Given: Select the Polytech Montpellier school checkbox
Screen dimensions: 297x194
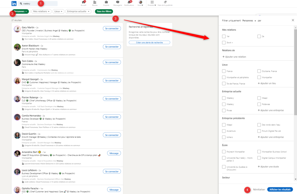Looking at the screenshot, I should click(224, 152).
